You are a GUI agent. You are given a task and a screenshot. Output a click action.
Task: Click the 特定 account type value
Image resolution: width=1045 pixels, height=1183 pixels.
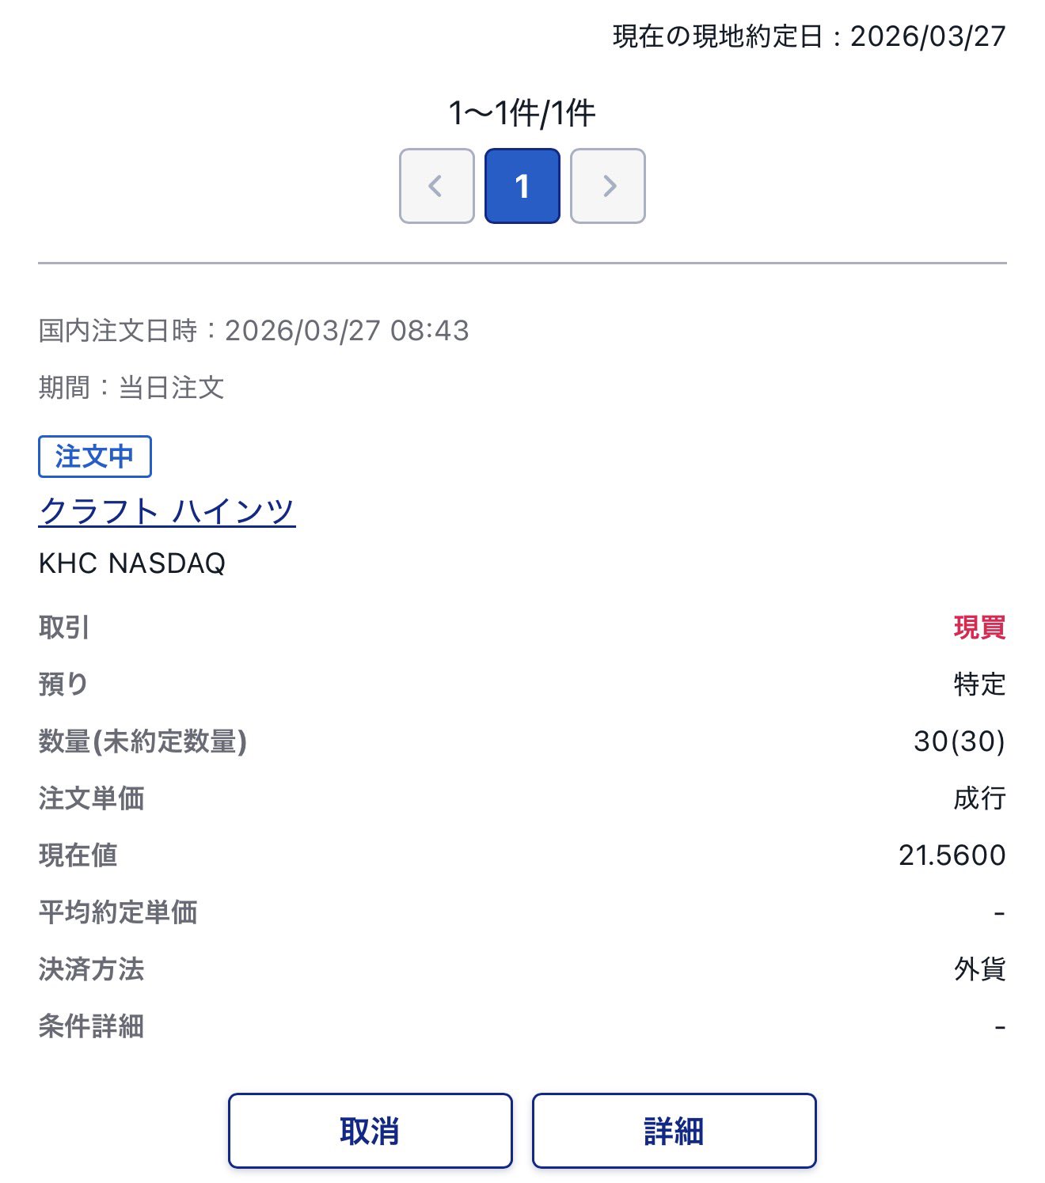pyautogui.click(x=979, y=684)
